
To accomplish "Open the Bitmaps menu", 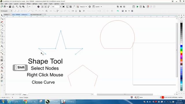I will pyautogui.click(x=35, y=4).
